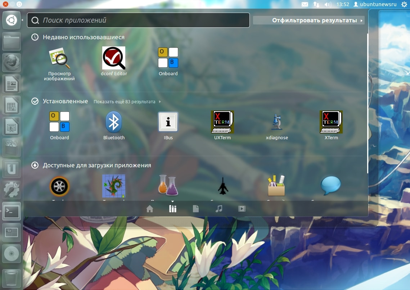Screen dimensions: 410x290
Task: Open LibreOffice Impress from launcher
Action: (12, 126)
